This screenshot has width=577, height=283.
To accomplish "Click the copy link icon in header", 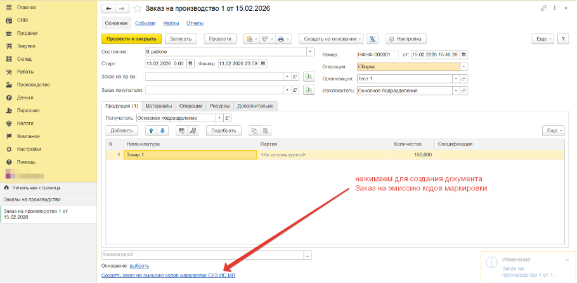I will (542, 8).
